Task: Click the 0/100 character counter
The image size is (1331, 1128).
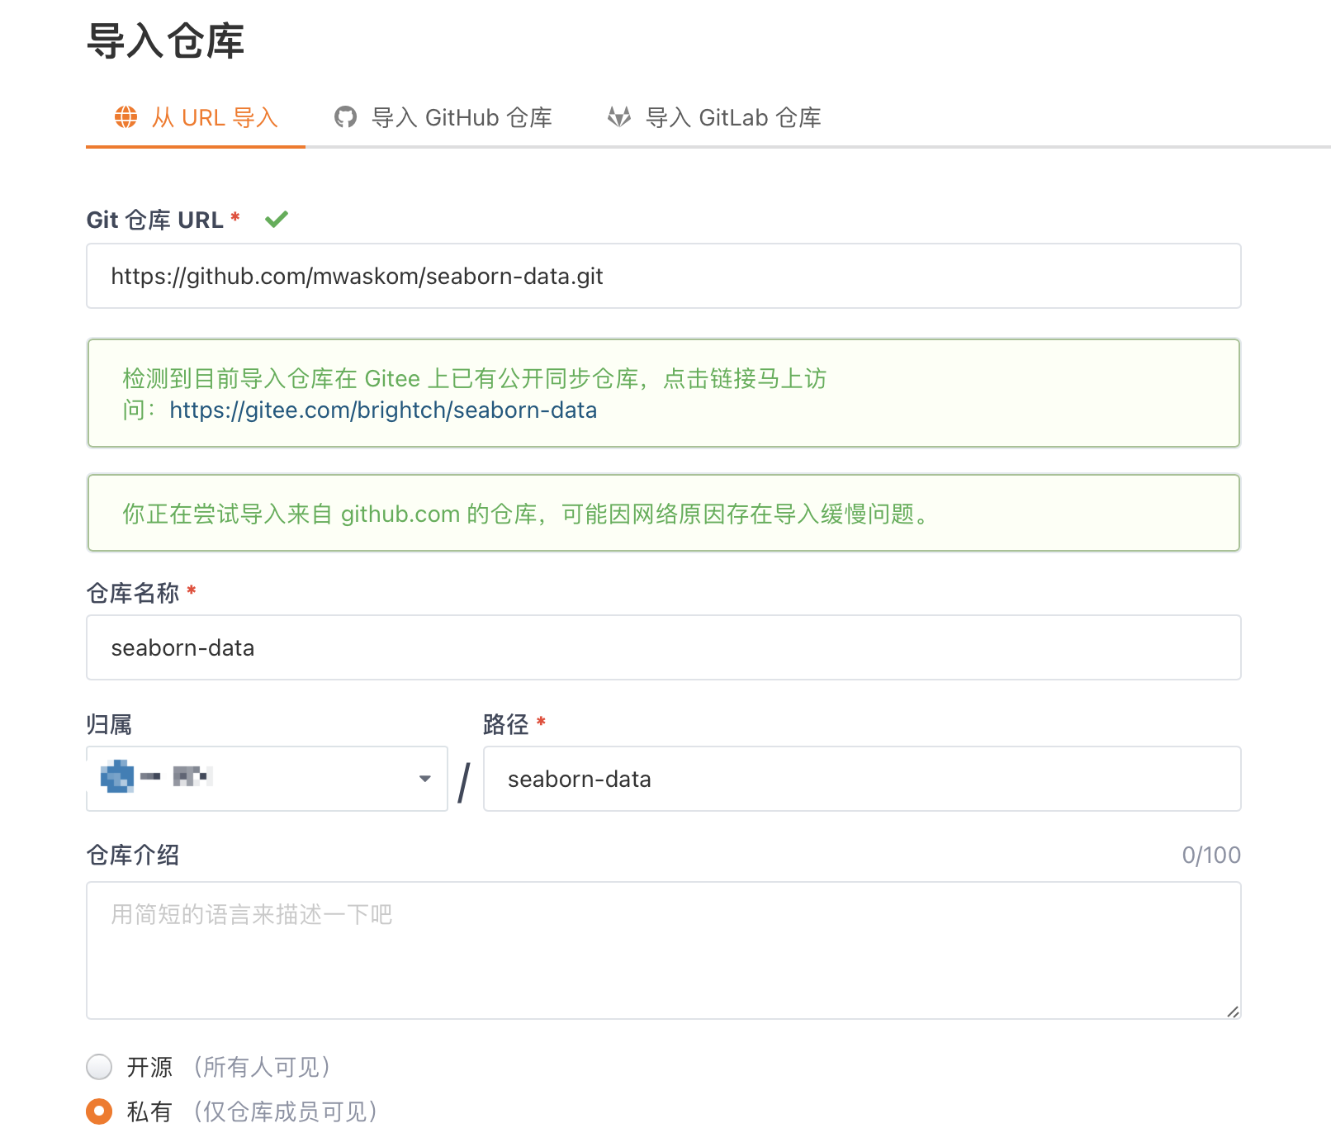Action: pos(1211,855)
